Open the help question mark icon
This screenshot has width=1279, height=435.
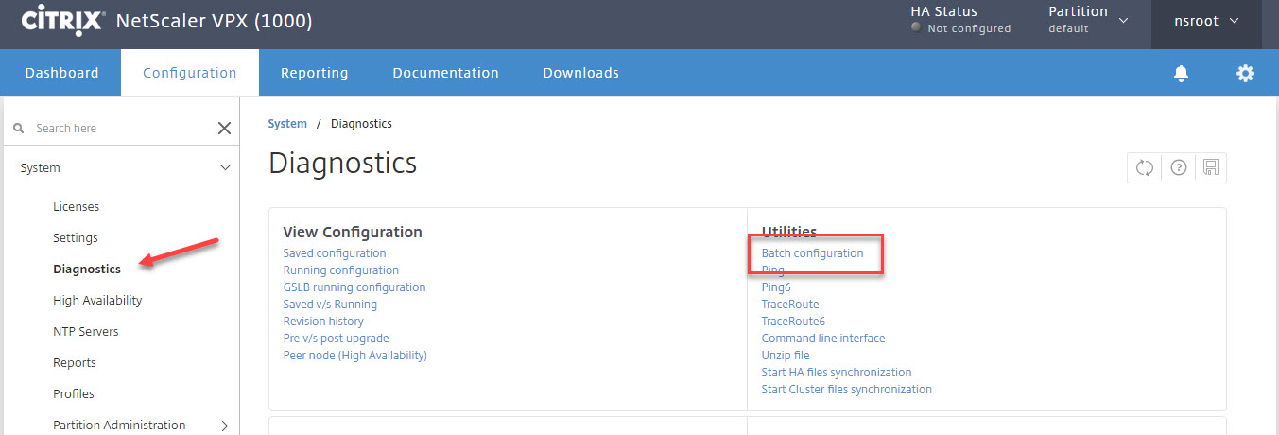click(x=1178, y=167)
